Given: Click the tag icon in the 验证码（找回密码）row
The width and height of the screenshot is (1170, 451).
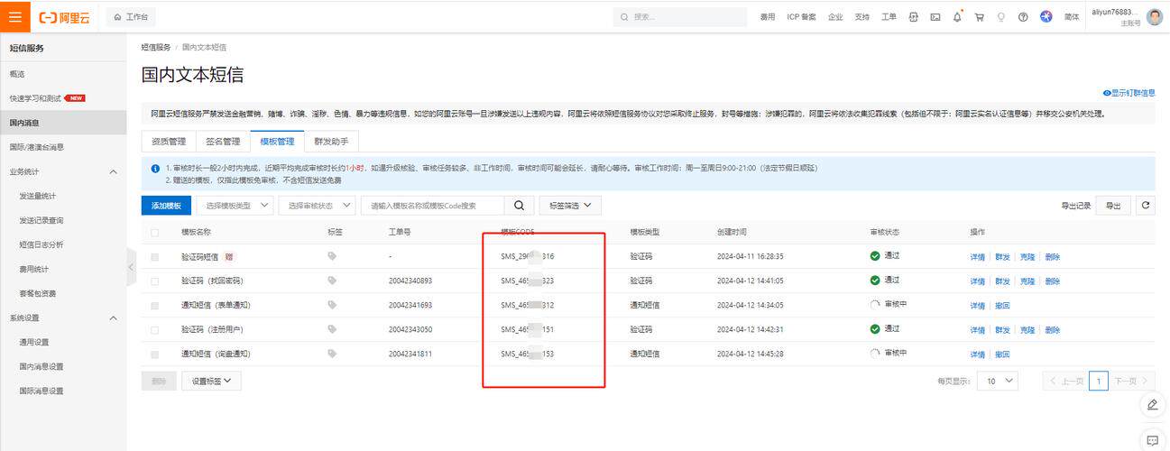Looking at the screenshot, I should 332,281.
